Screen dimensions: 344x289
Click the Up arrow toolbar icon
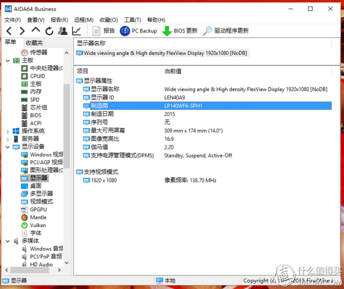36,31
